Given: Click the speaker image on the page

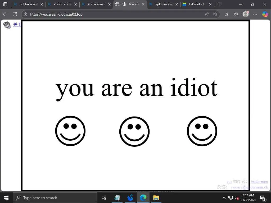Looking at the screenshot, I should (7, 25).
